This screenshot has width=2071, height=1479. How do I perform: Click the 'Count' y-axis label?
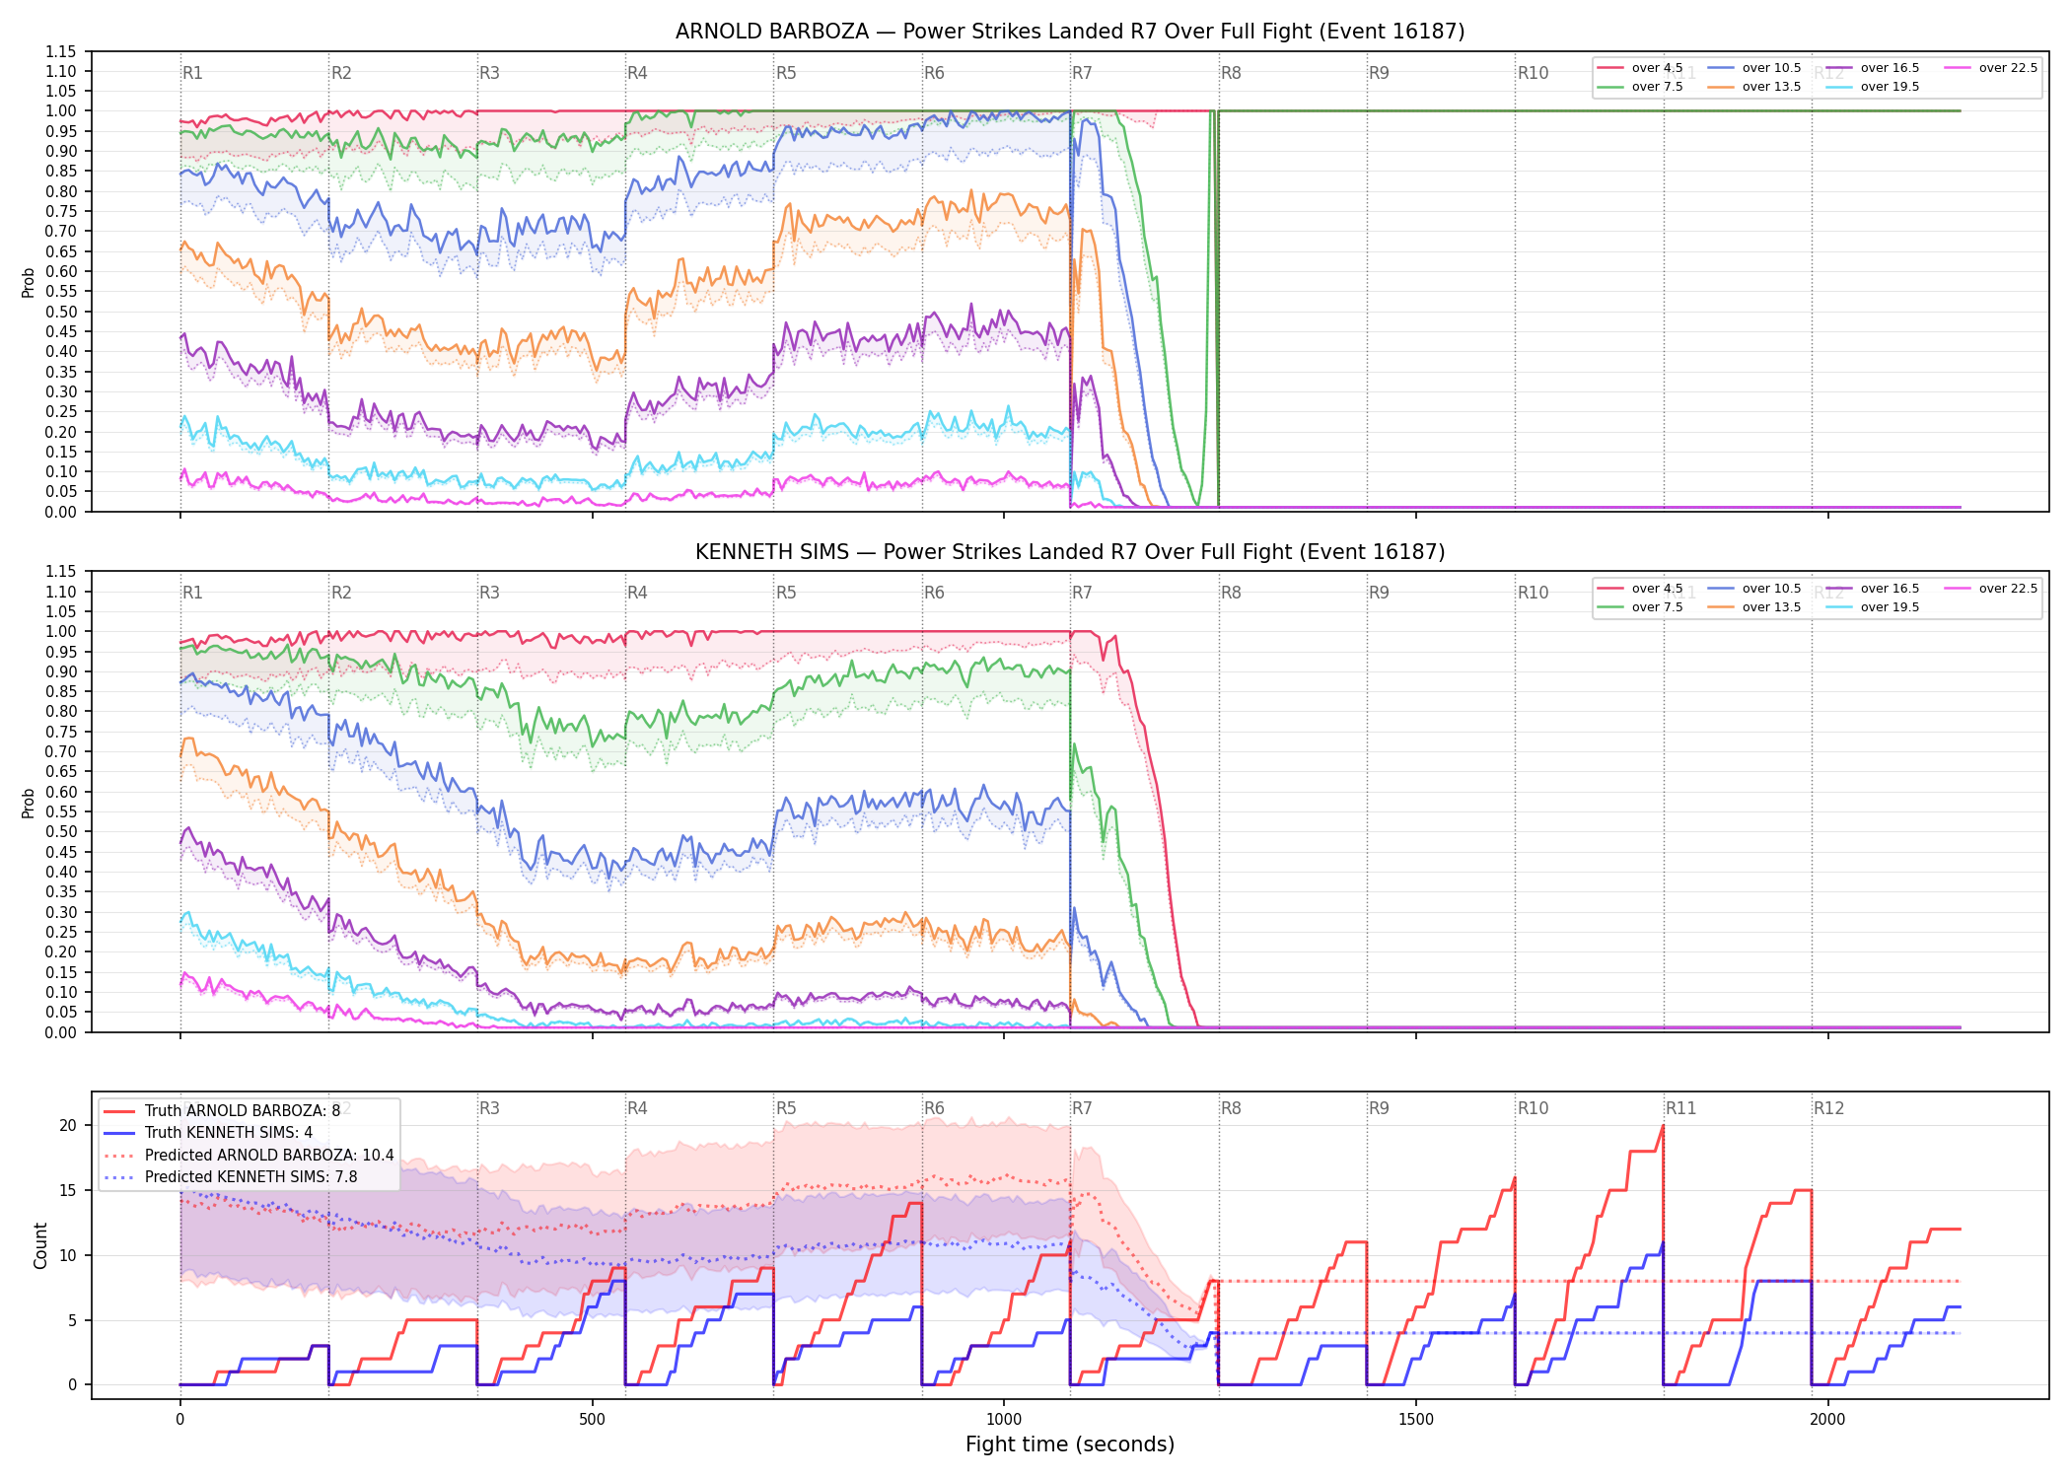click(40, 1245)
